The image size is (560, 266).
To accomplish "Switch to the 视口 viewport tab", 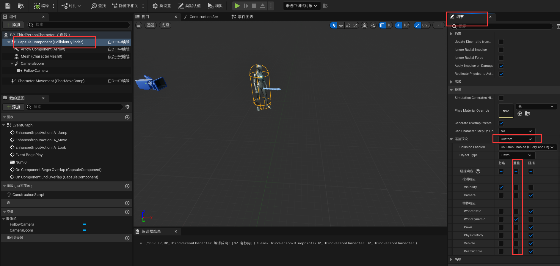I will pyautogui.click(x=145, y=17).
